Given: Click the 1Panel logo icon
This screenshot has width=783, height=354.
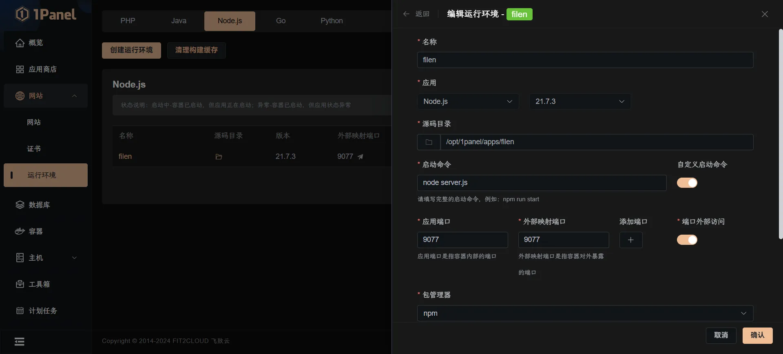Looking at the screenshot, I should tap(22, 14).
